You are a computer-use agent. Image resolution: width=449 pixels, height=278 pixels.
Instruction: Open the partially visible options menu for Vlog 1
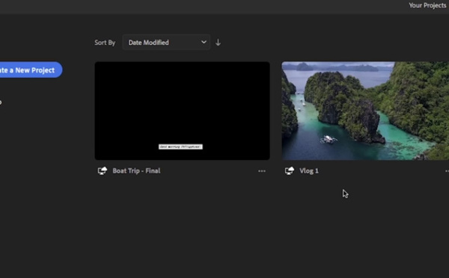pos(447,171)
